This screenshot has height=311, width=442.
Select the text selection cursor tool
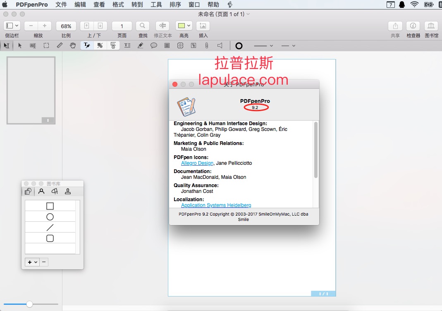pos(7,45)
